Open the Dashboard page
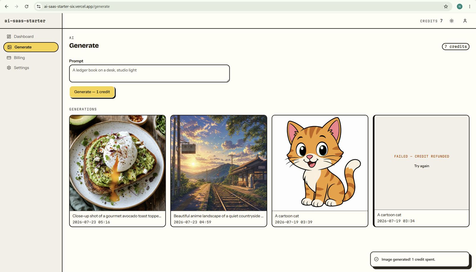Image resolution: width=476 pixels, height=272 pixels. tap(31, 37)
